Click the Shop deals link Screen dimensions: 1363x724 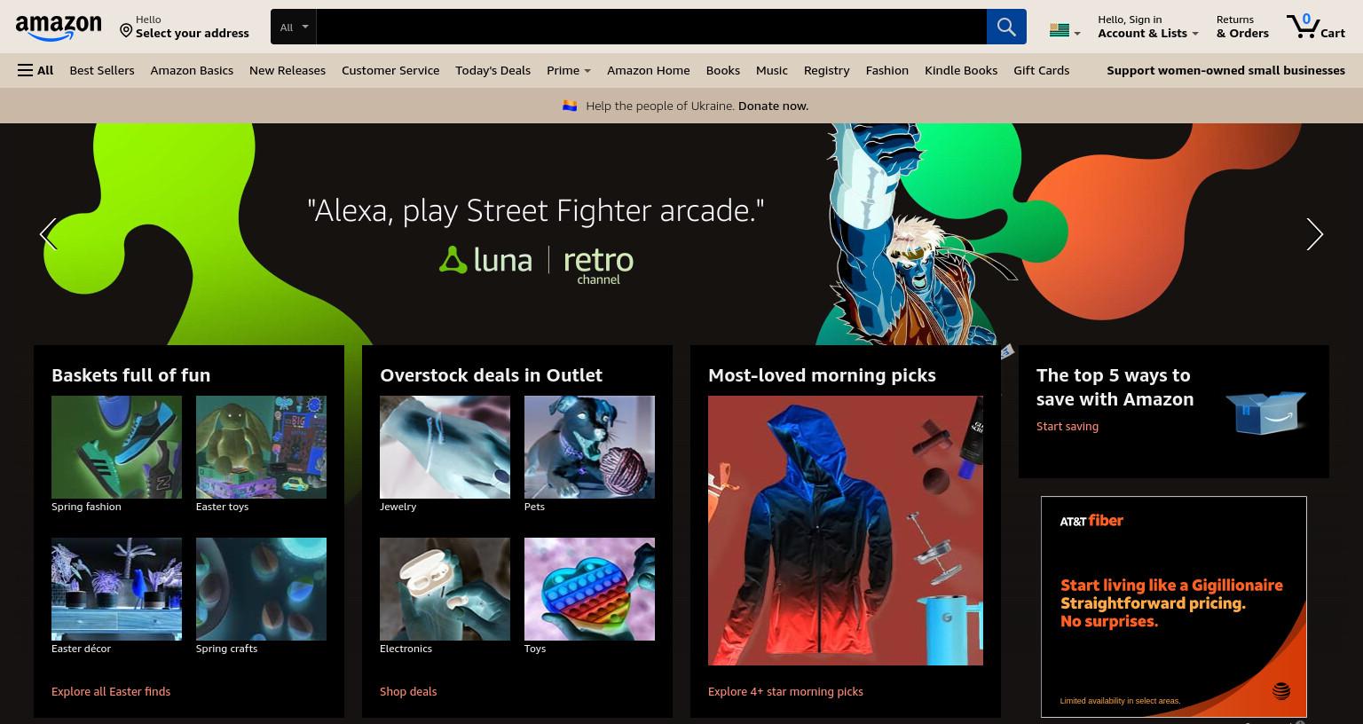pyautogui.click(x=408, y=691)
